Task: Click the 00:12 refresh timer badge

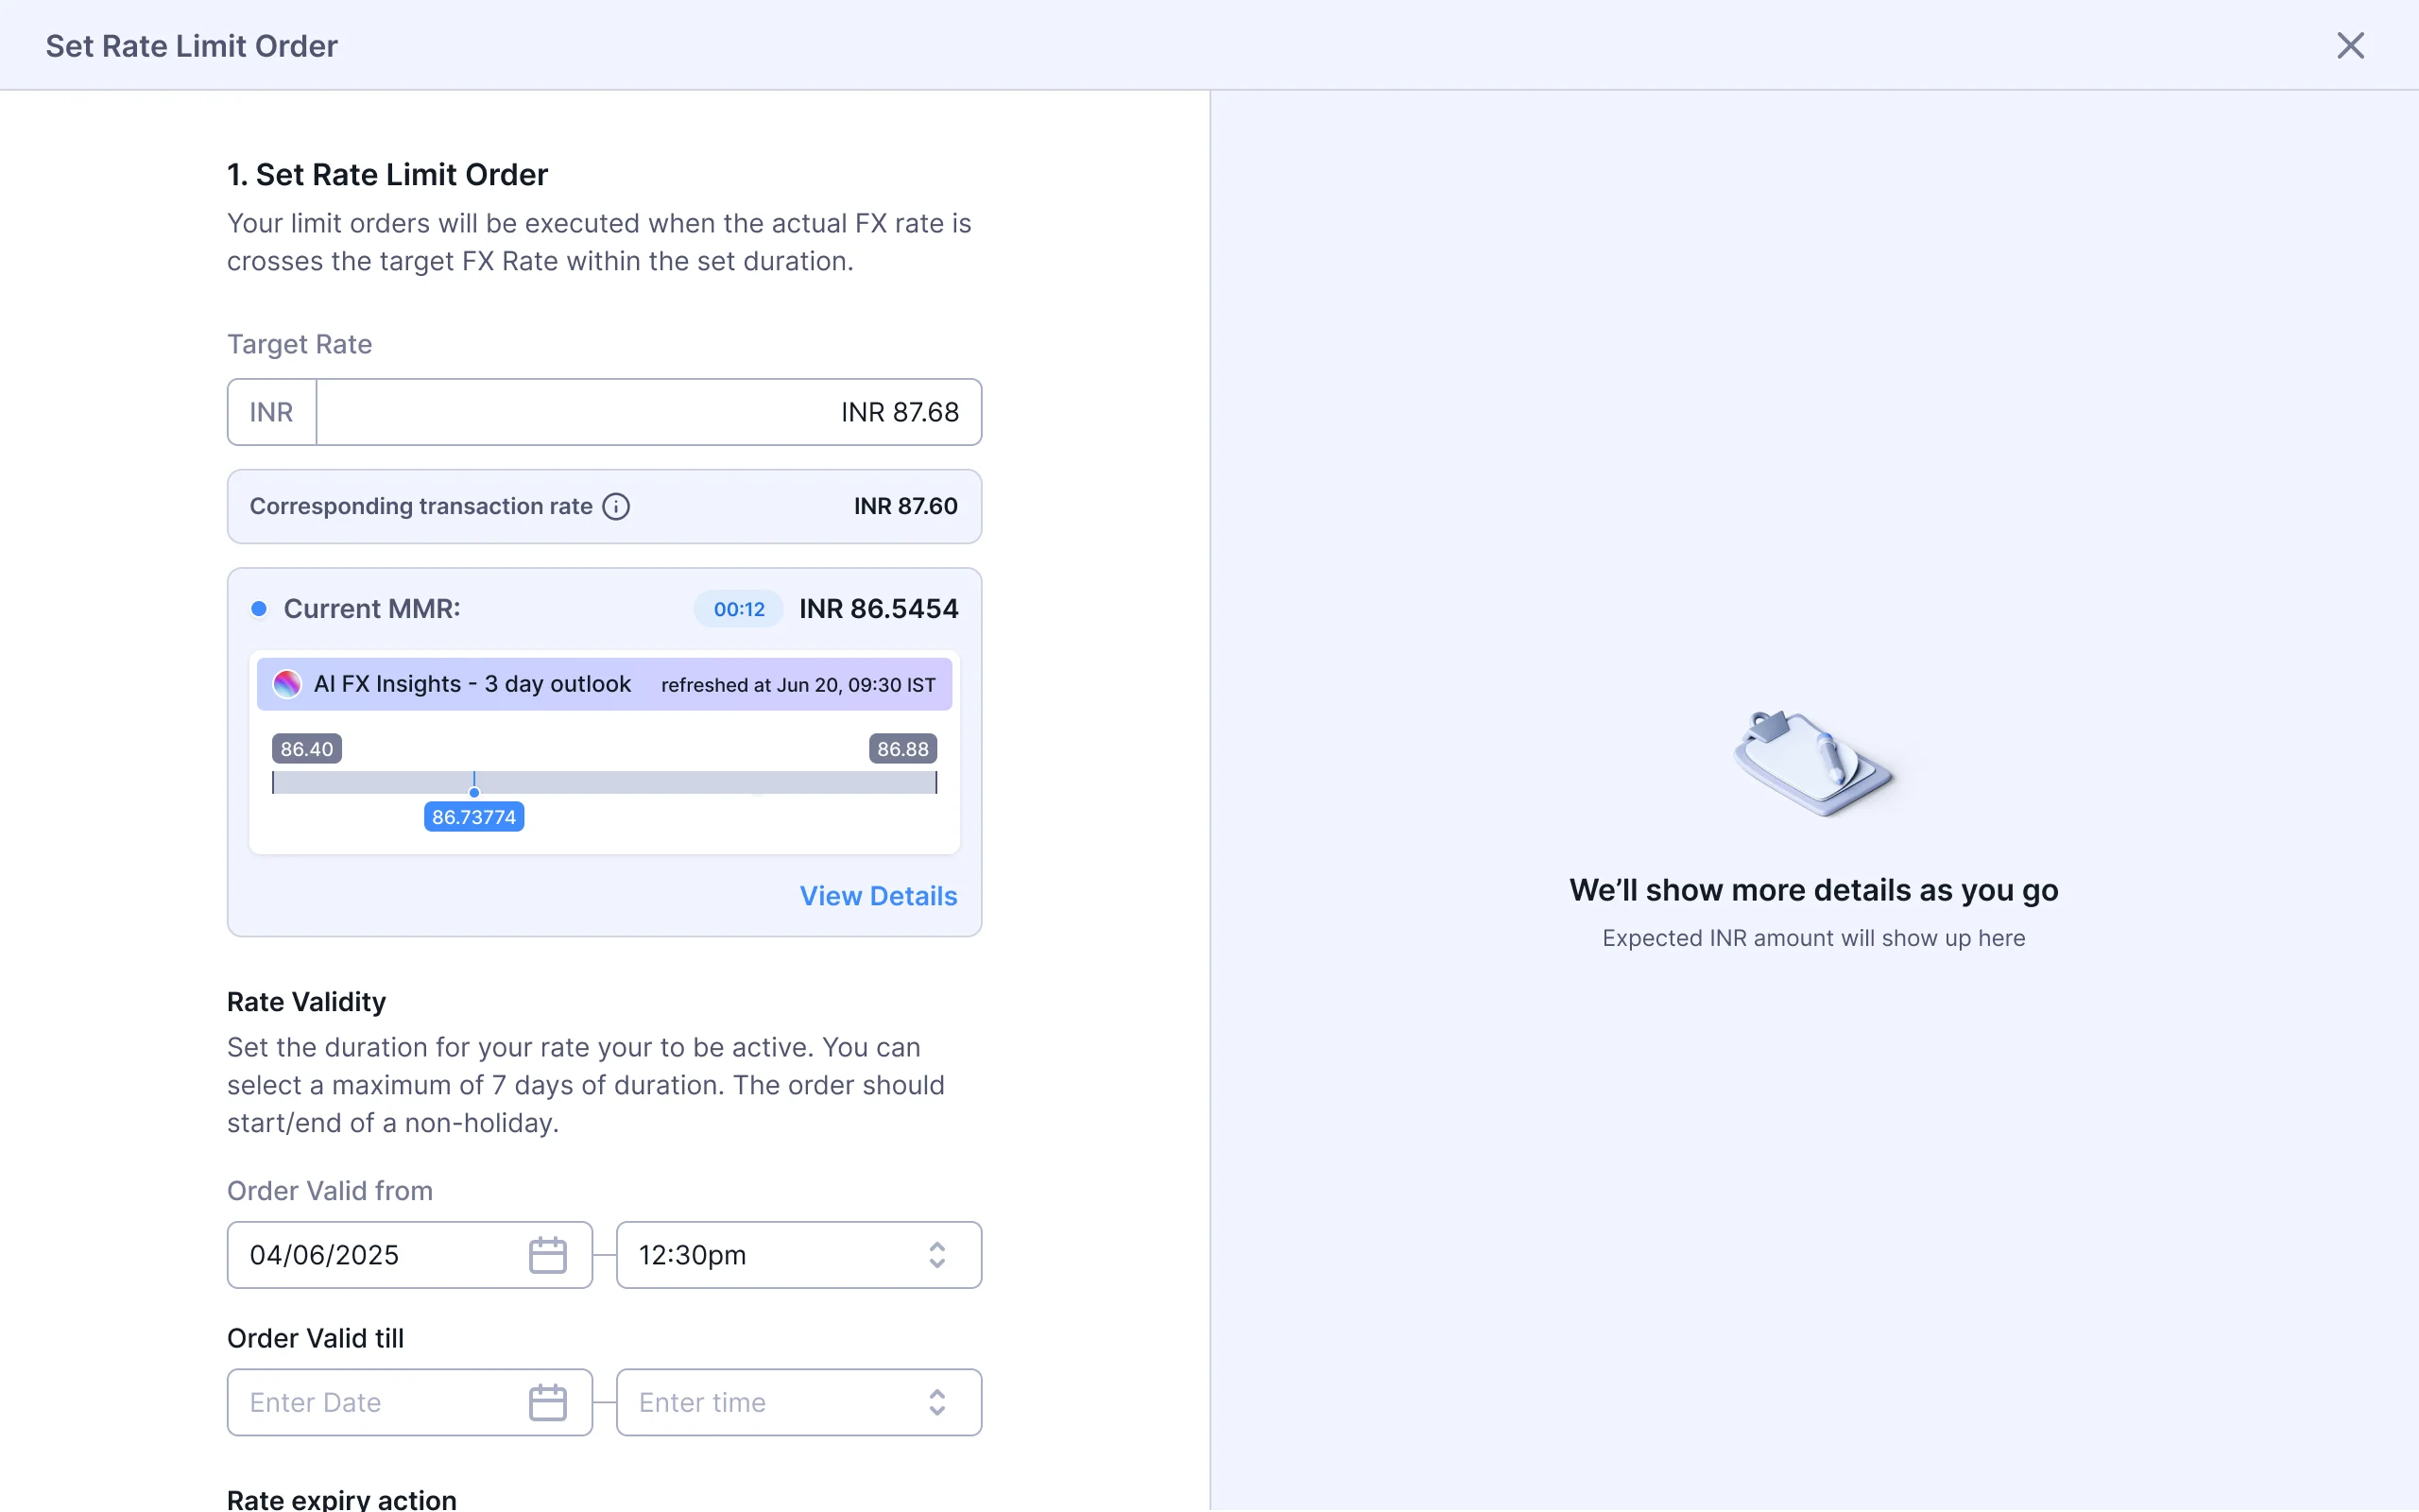Action: tap(737, 608)
